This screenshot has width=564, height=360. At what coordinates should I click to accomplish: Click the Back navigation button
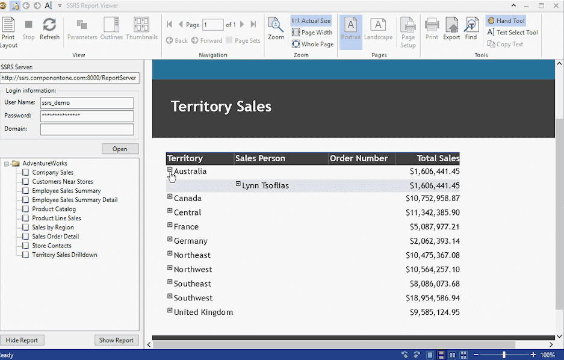click(x=177, y=40)
